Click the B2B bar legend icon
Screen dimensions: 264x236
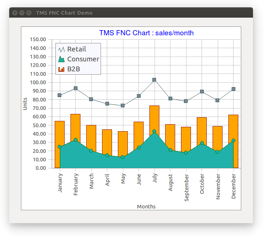click(61, 69)
